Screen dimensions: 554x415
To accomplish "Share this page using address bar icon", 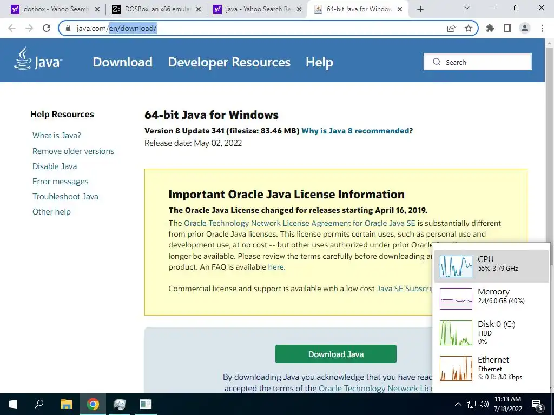I will 451,28.
